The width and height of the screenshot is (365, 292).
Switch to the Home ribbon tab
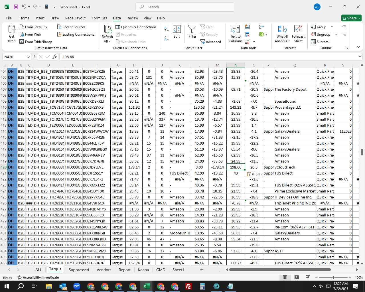[x=24, y=18]
